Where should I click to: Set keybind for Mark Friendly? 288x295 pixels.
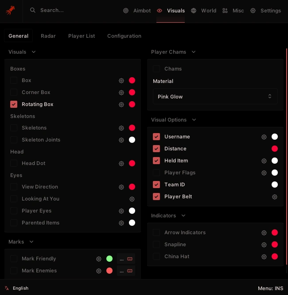126,259
